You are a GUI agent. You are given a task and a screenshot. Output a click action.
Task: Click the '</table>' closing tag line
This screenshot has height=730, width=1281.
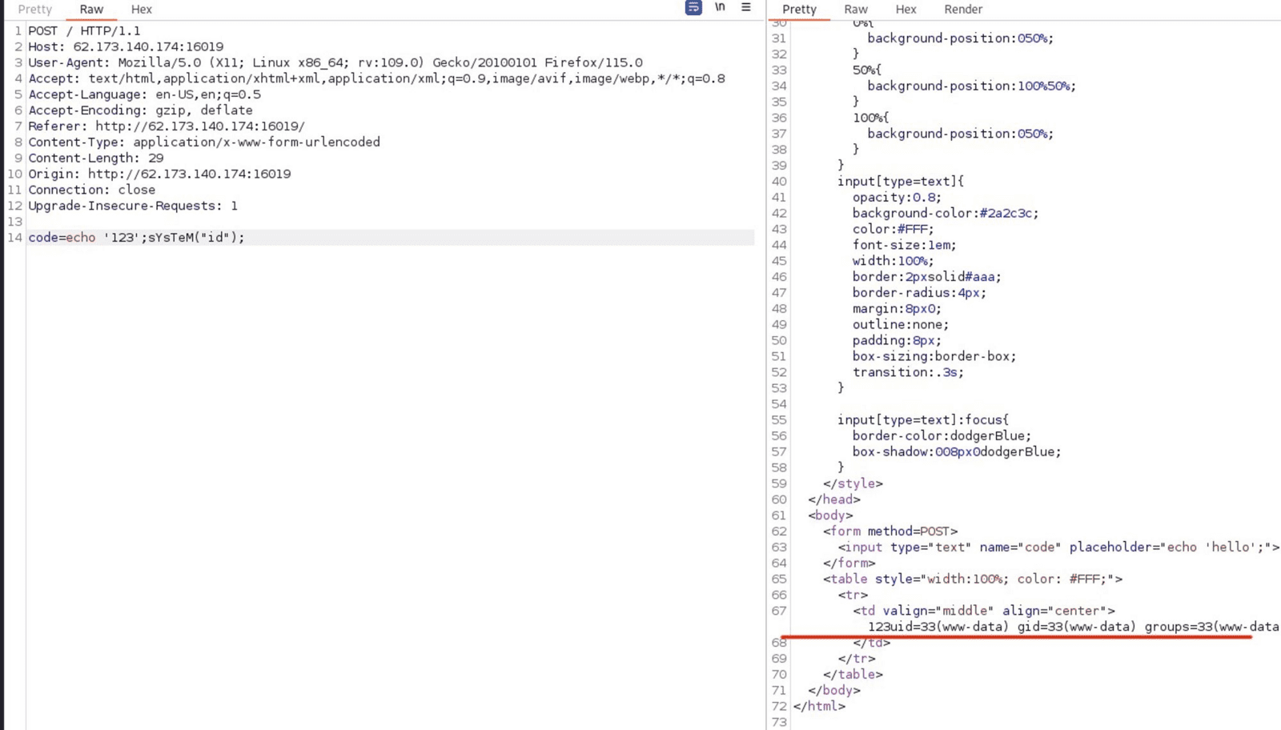(x=853, y=675)
